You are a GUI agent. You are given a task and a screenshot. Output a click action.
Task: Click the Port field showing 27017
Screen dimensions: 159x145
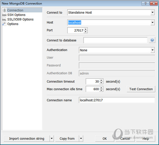[x=76, y=30]
